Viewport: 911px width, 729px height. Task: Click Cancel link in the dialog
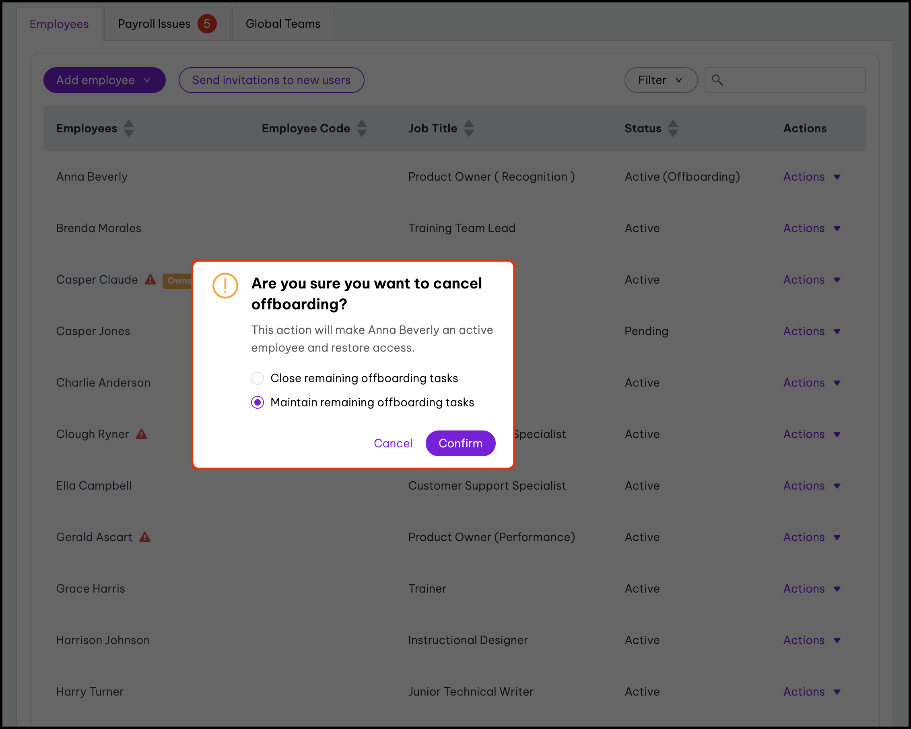click(x=393, y=443)
